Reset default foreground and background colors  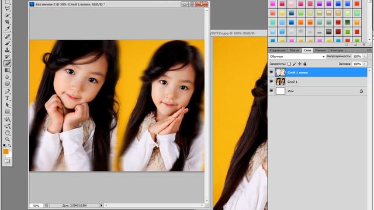coord(4,145)
